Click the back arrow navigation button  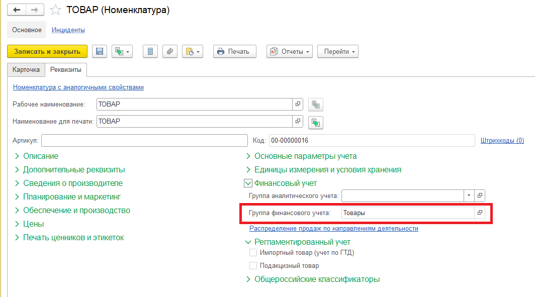[17, 10]
